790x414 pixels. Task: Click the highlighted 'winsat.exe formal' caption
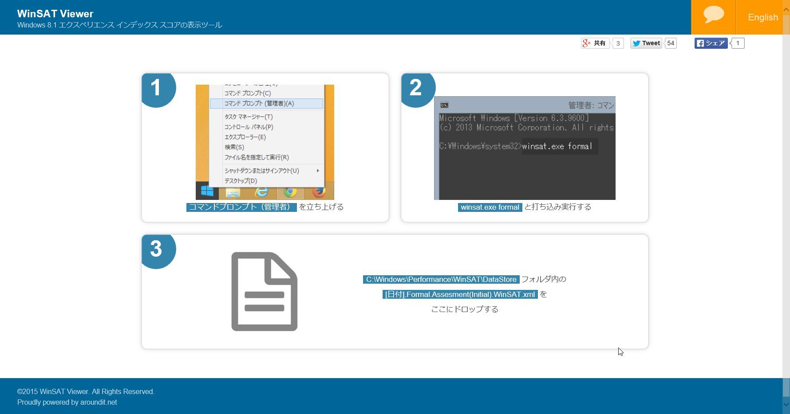[490, 207]
